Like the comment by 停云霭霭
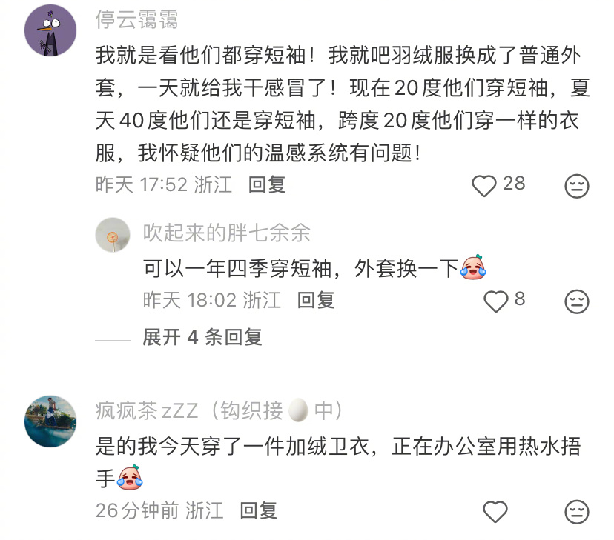The image size is (614, 540). coord(484,186)
